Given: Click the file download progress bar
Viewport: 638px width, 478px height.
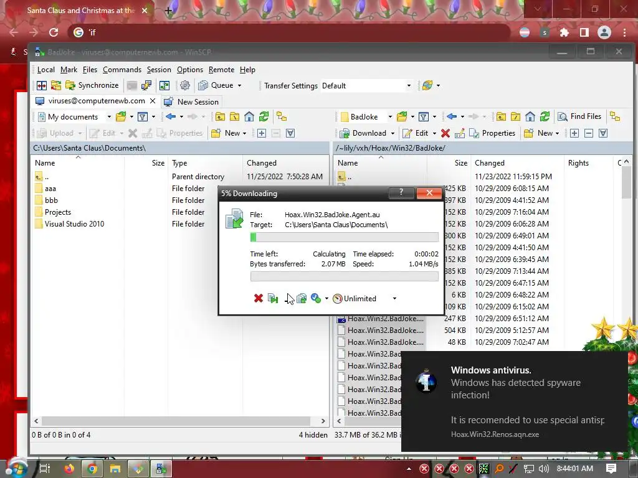Looking at the screenshot, I should [x=344, y=237].
